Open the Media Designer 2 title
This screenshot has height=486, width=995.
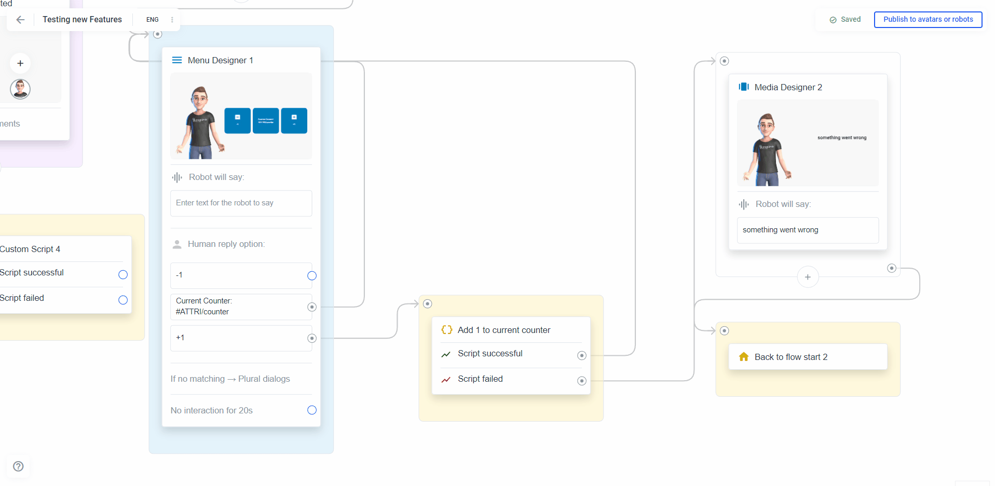(788, 87)
